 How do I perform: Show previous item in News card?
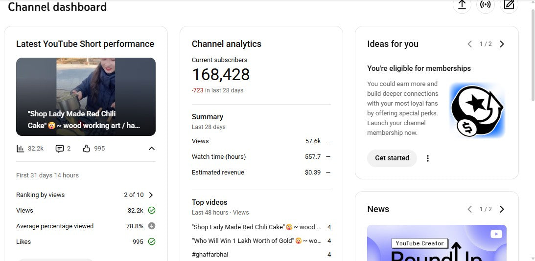tap(470, 209)
